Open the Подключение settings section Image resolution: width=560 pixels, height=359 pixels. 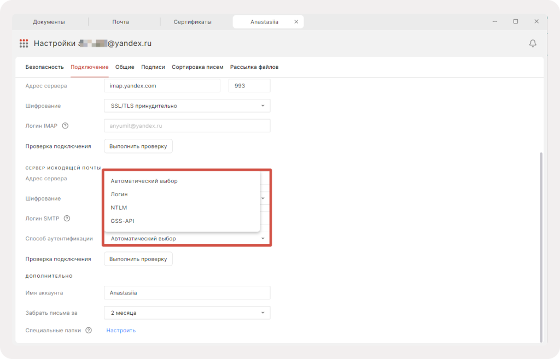90,67
